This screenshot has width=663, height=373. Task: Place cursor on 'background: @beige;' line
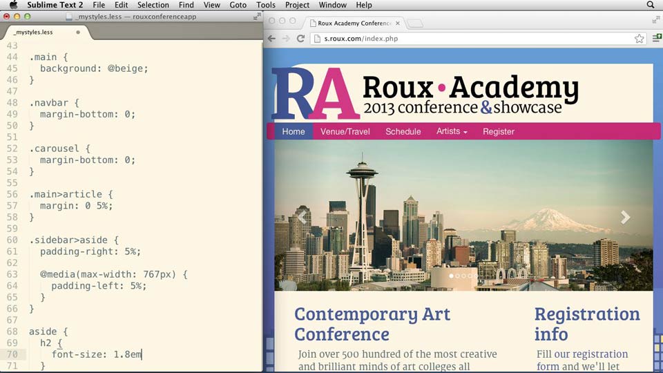94,68
